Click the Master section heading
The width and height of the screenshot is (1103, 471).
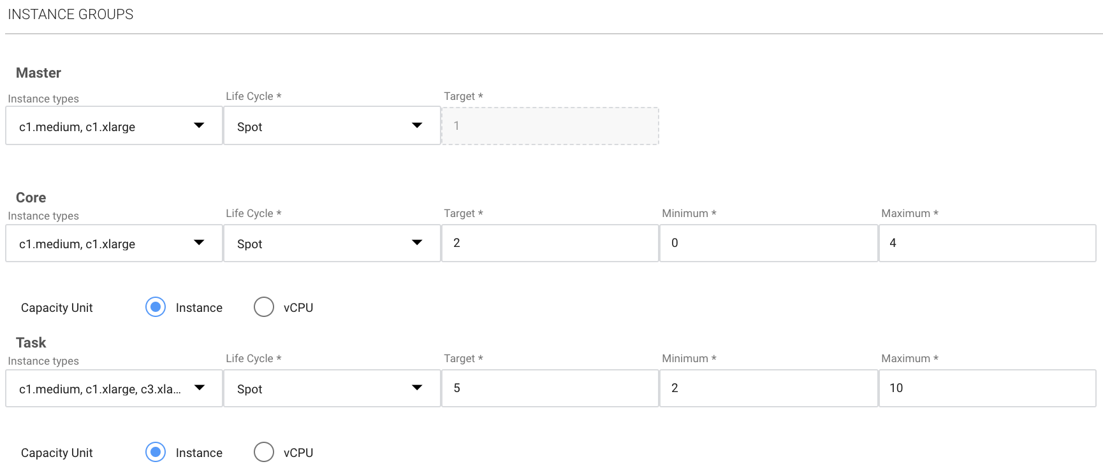(38, 73)
